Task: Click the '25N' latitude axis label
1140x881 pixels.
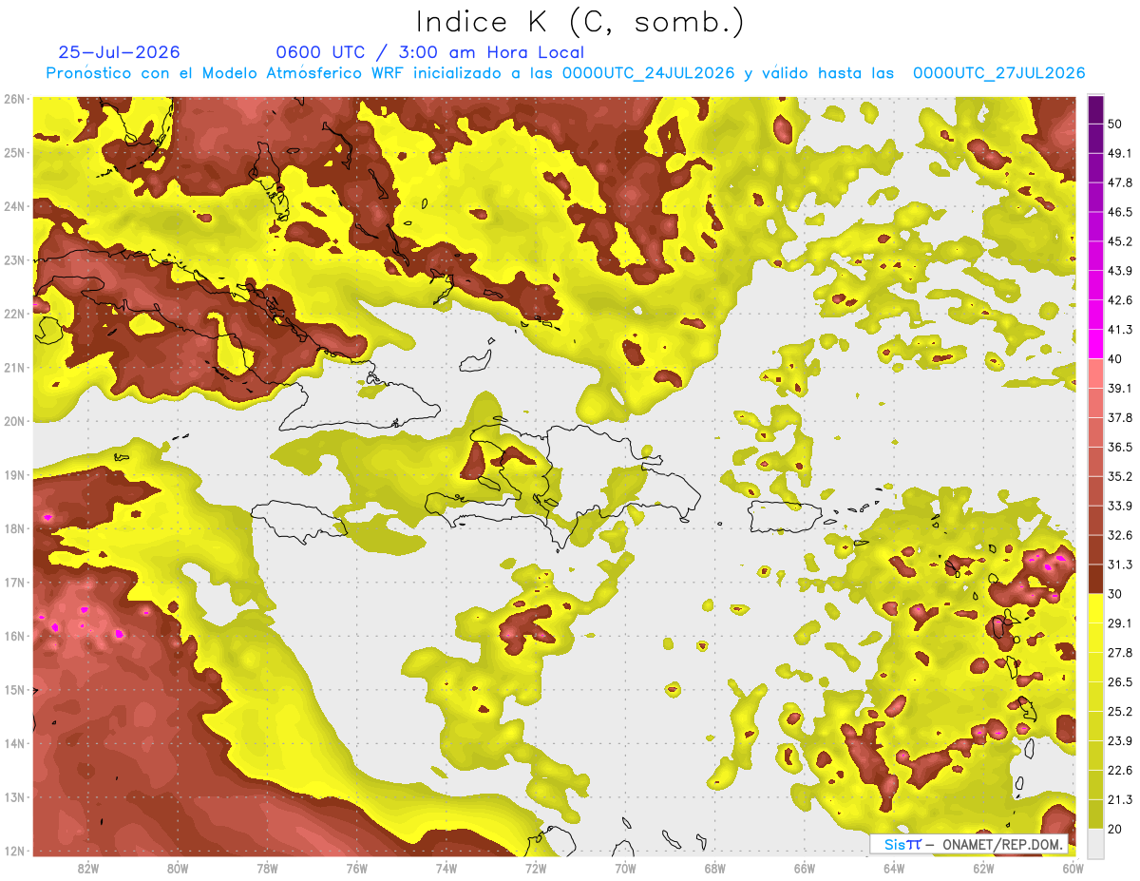Action: pyautogui.click(x=14, y=152)
